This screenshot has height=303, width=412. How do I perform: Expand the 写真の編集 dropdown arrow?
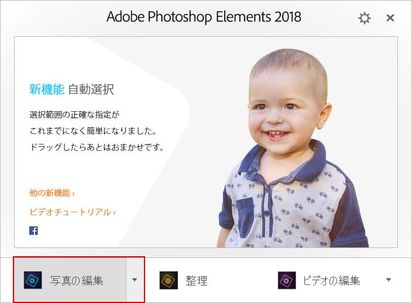coord(135,280)
